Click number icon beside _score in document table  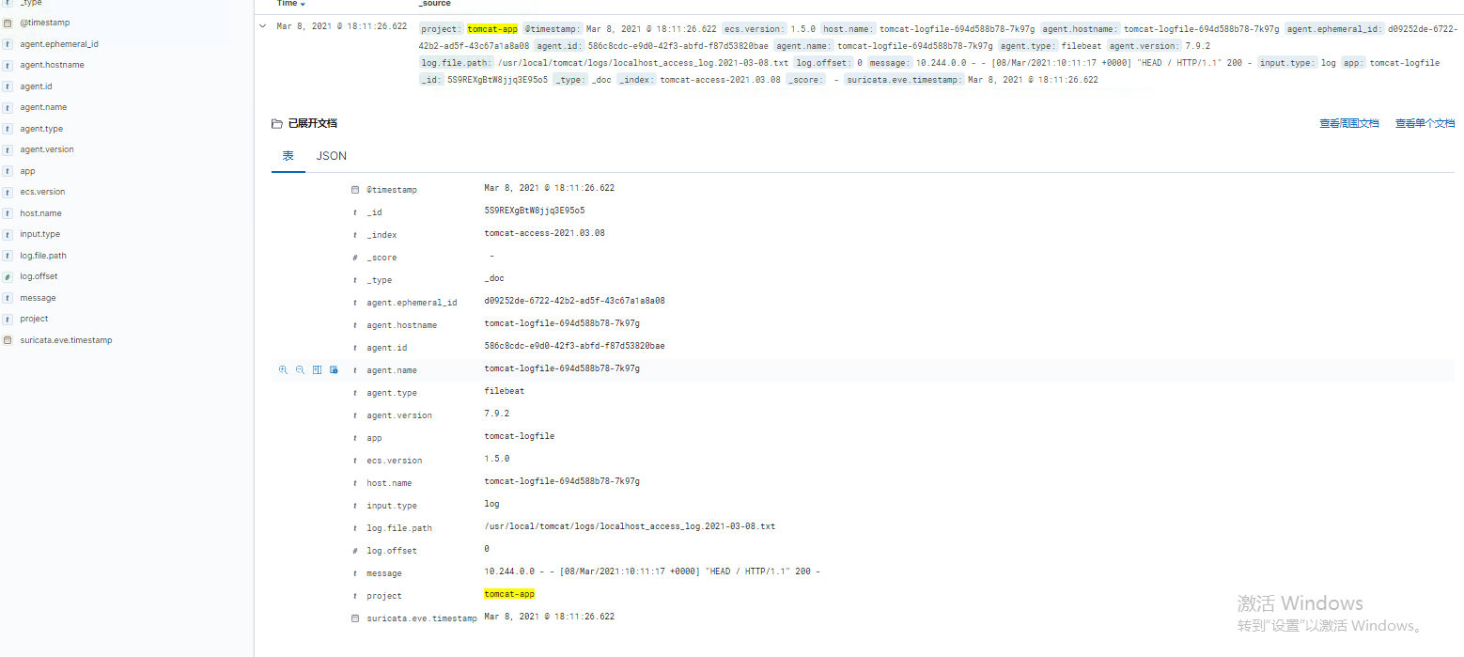tap(355, 258)
